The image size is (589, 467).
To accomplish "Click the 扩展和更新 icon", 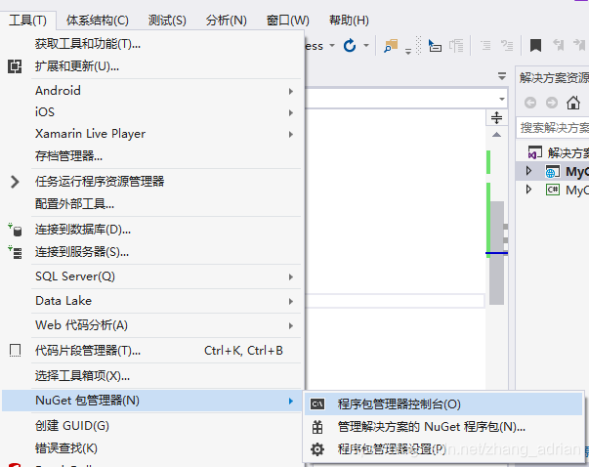I will coord(15,66).
